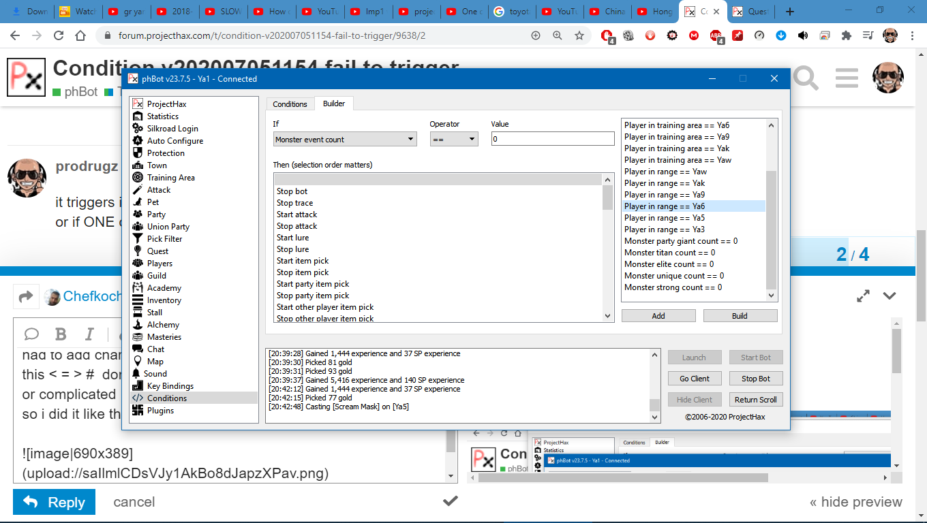
Task: Select the Protection shield icon
Action: (x=138, y=153)
